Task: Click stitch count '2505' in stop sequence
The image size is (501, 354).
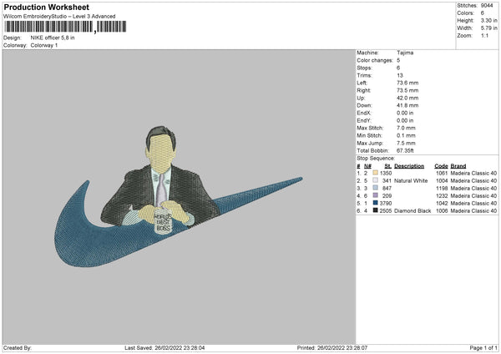Action: (x=386, y=211)
